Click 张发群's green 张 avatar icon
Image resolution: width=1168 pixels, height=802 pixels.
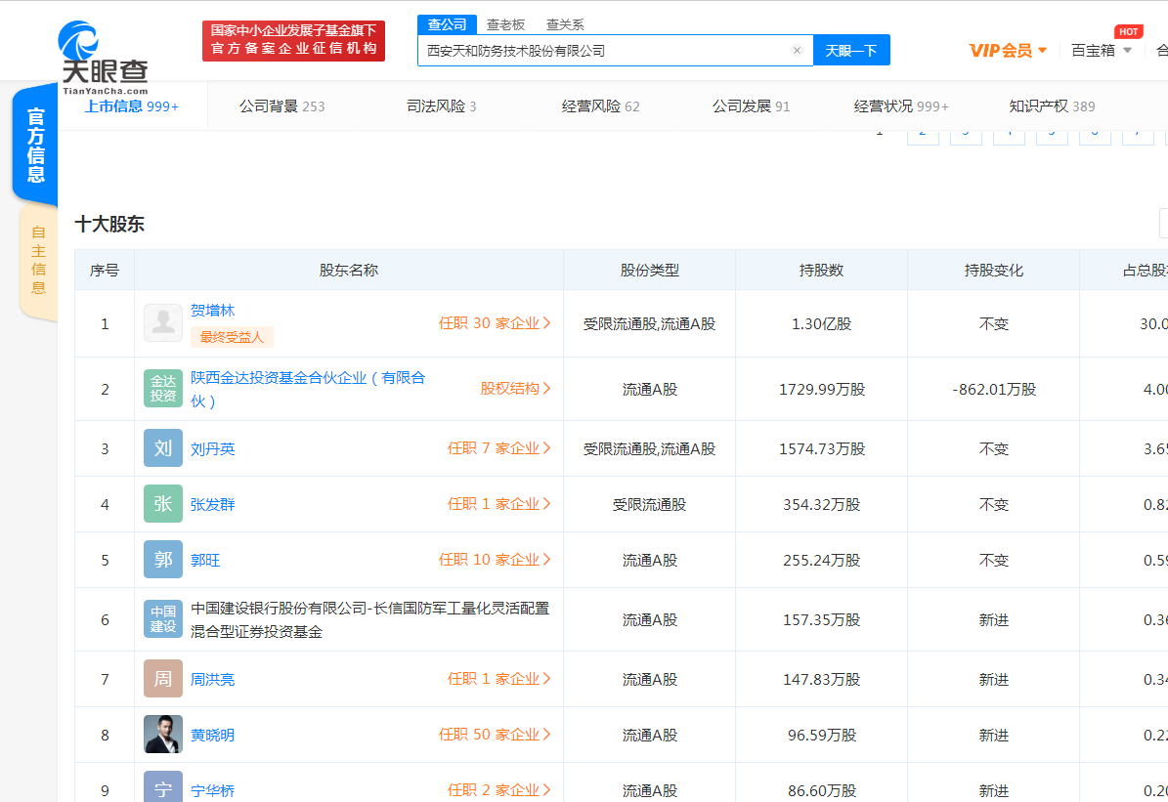point(163,504)
